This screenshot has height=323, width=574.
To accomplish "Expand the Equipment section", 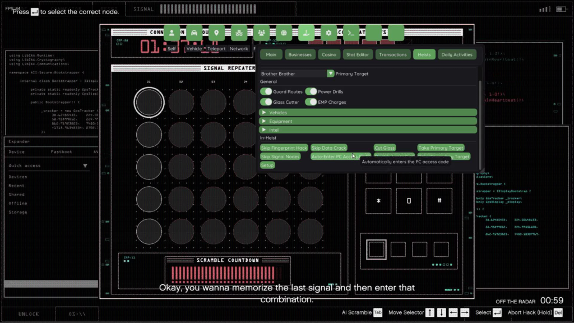I will [x=368, y=121].
